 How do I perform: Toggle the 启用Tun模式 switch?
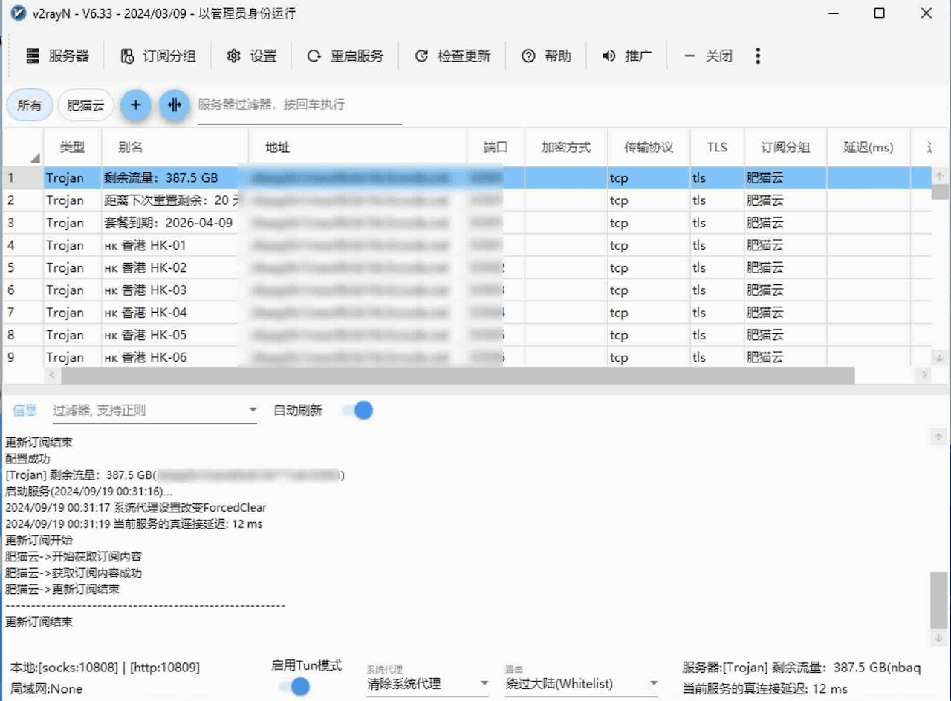294,687
